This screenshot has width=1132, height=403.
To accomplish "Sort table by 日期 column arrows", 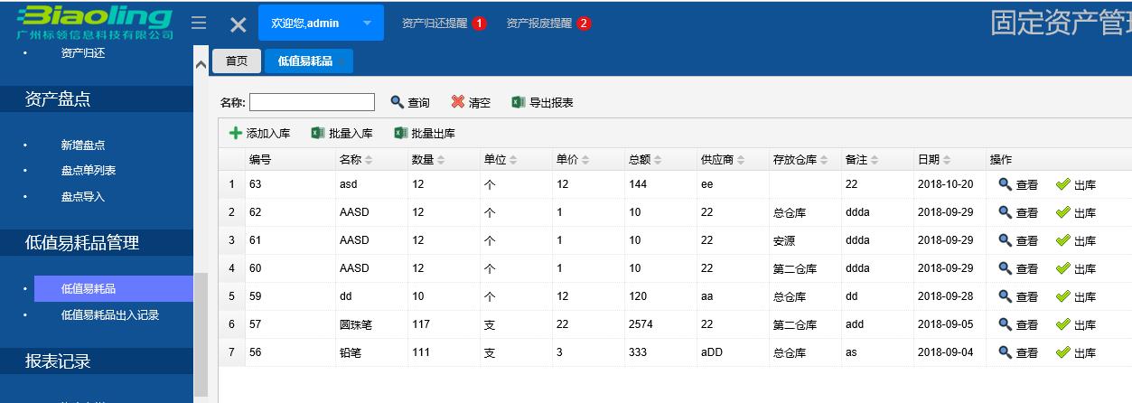I will point(947,160).
